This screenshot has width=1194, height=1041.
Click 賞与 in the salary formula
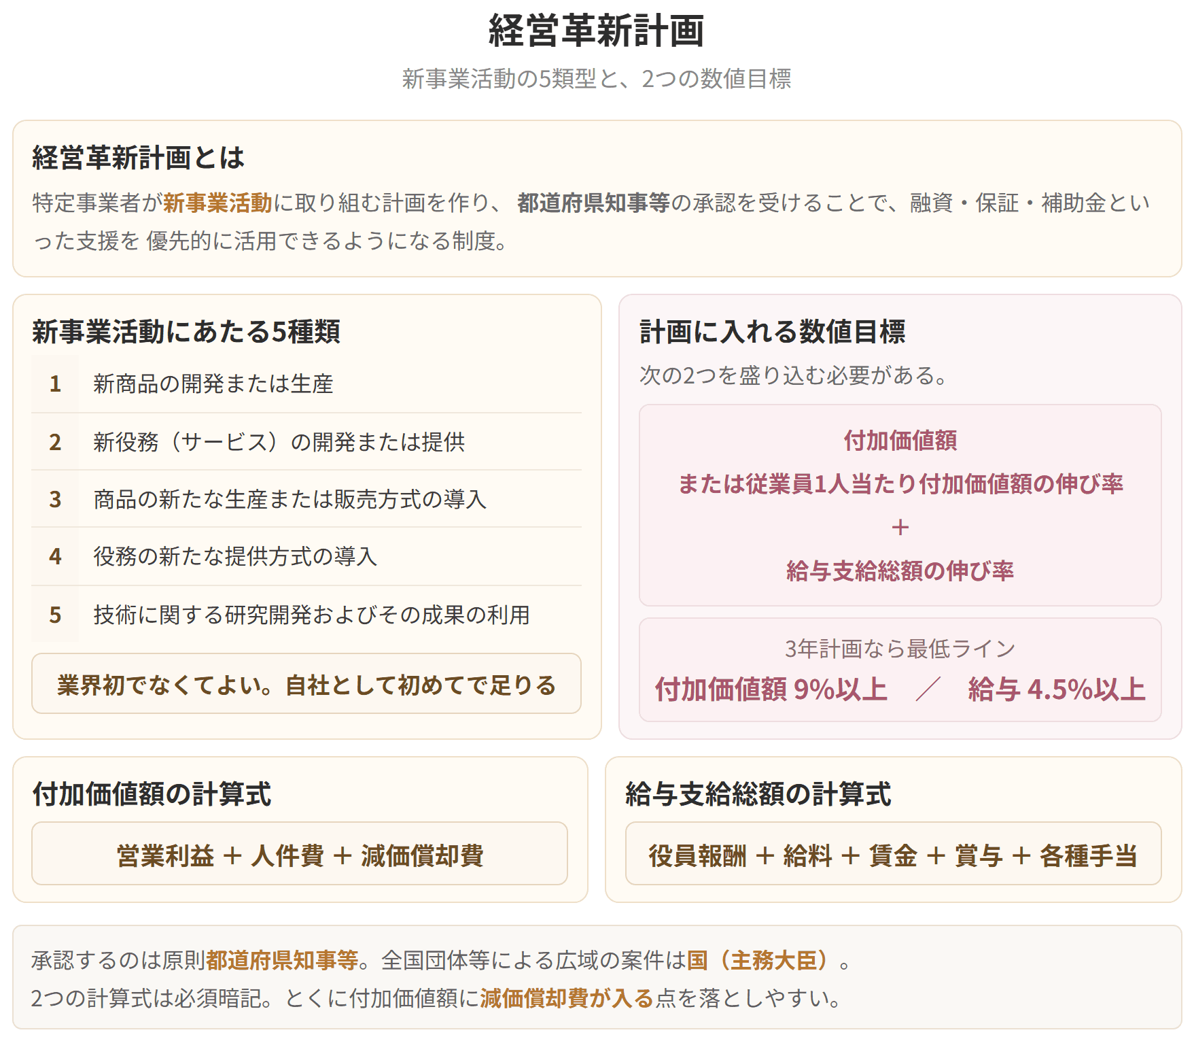tap(979, 856)
